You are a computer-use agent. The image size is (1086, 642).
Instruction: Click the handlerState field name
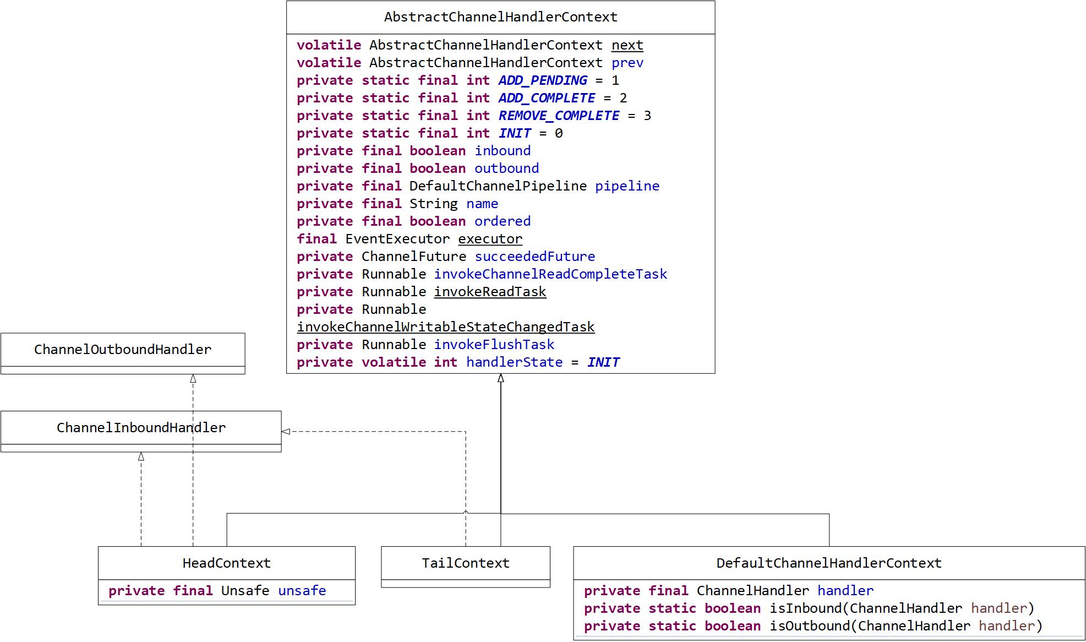pyautogui.click(x=514, y=362)
